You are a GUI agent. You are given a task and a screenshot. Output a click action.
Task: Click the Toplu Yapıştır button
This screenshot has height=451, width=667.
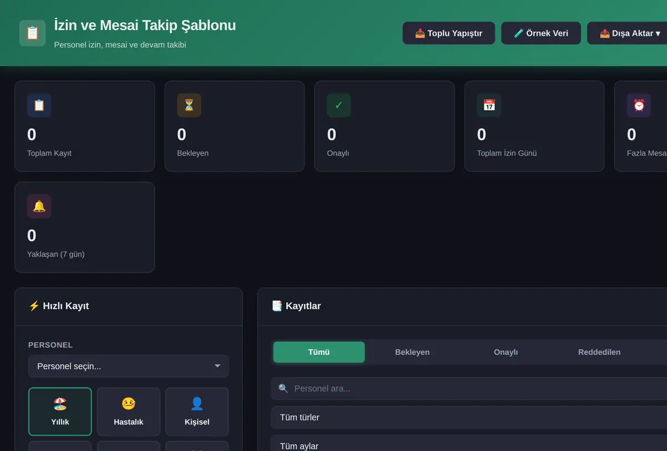tap(449, 33)
